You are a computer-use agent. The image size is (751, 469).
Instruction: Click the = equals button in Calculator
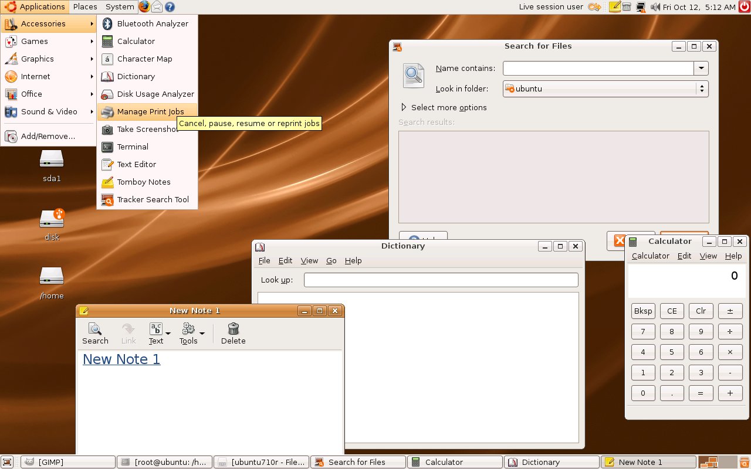point(701,393)
